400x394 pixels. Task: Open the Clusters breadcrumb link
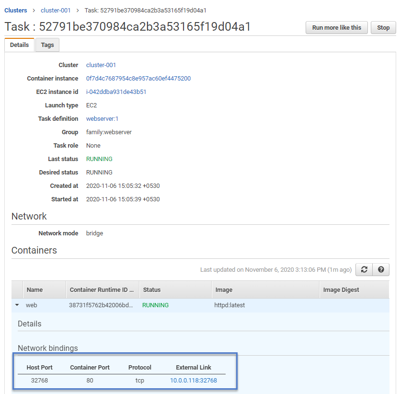tap(15, 11)
